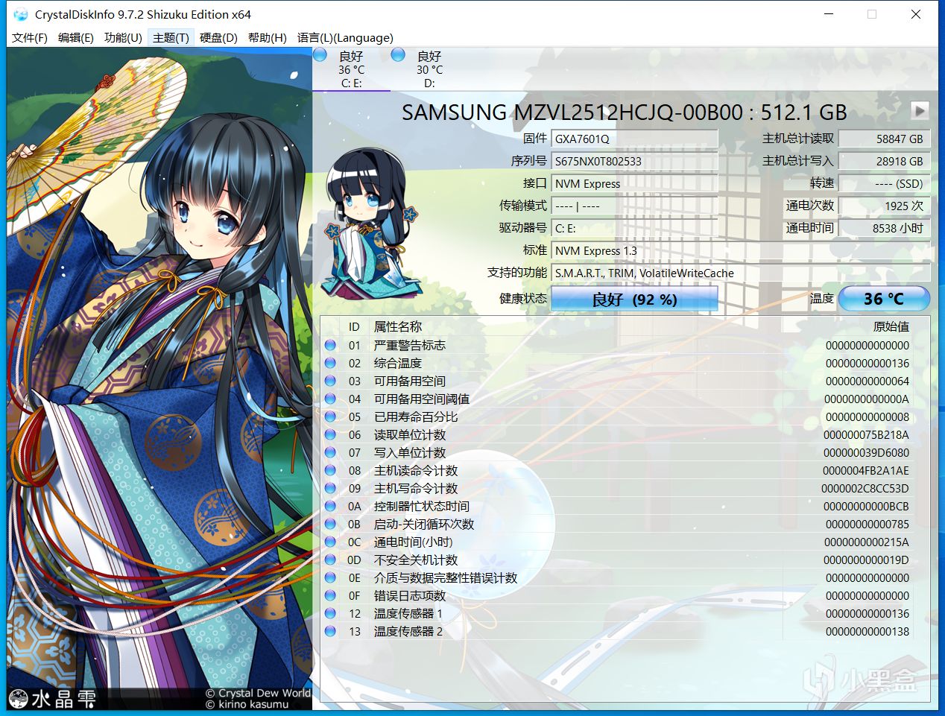The height and width of the screenshot is (716, 945).
Task: Select the 已用寿命百分比 attribute row text
Action: pyautogui.click(x=416, y=416)
